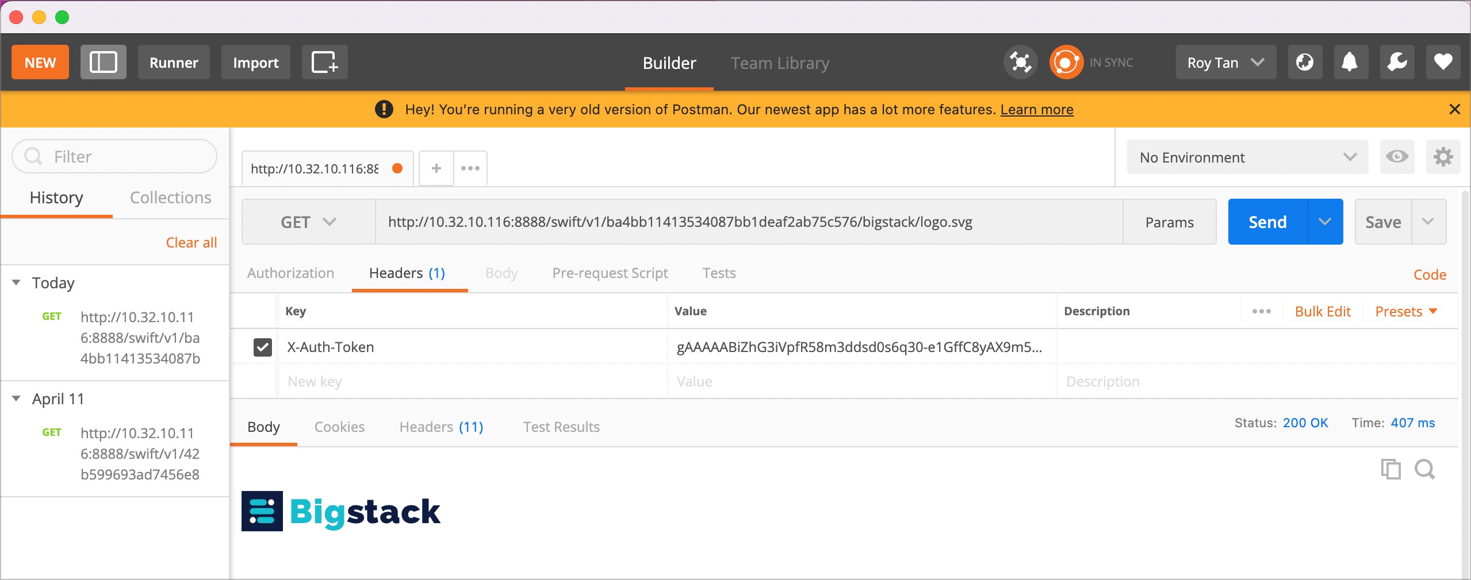Click the request URL field
The height and width of the screenshot is (580, 1471).
(749, 222)
